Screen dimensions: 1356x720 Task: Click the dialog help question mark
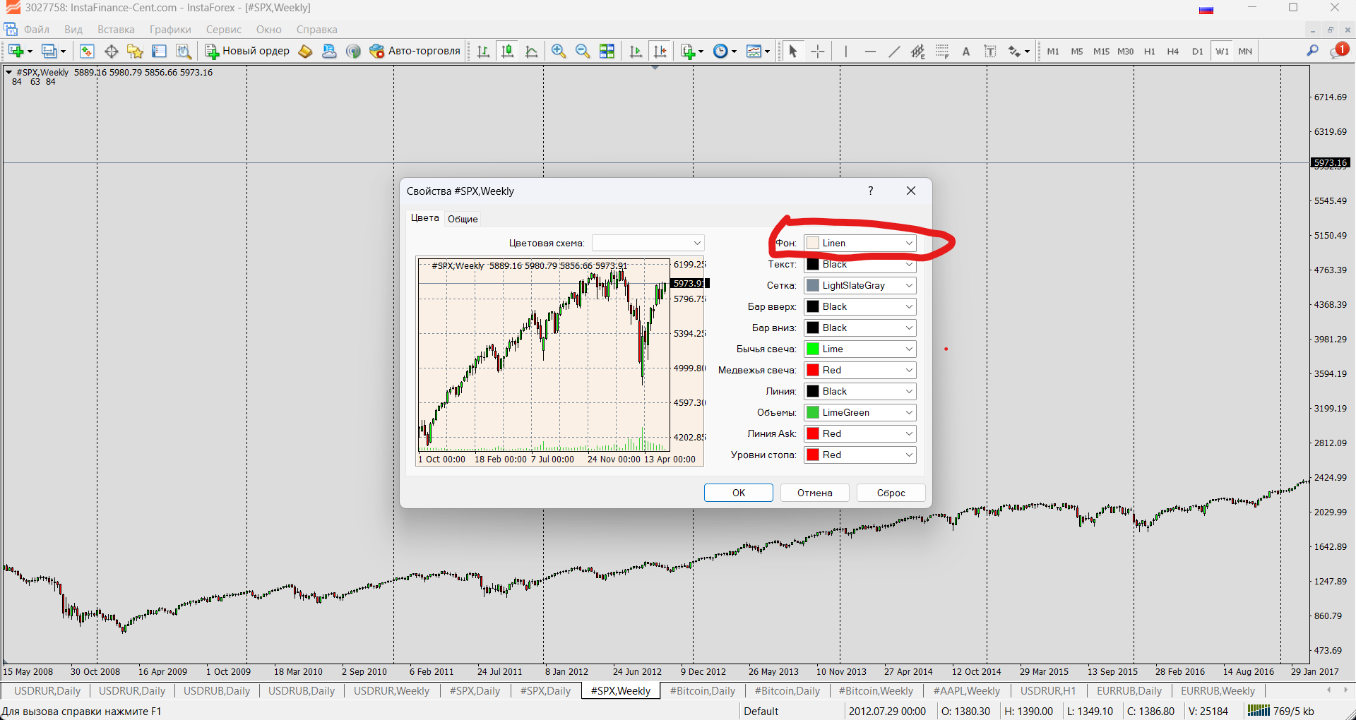[871, 191]
